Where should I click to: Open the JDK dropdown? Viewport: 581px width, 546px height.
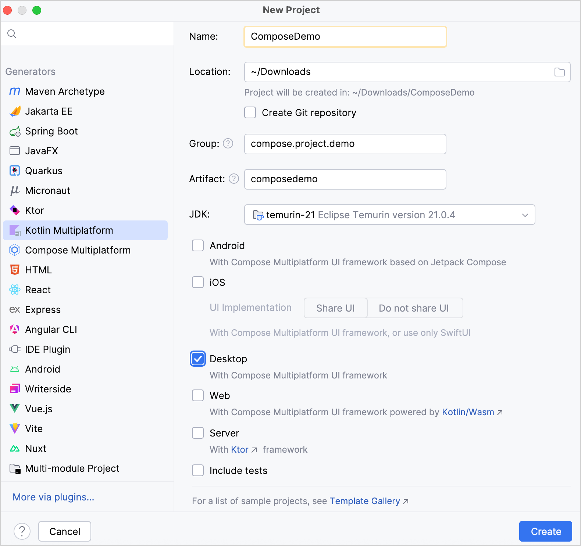coord(389,215)
